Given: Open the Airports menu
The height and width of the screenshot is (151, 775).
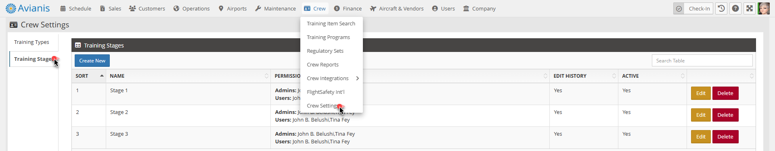Looking at the screenshot, I should 232,8.
